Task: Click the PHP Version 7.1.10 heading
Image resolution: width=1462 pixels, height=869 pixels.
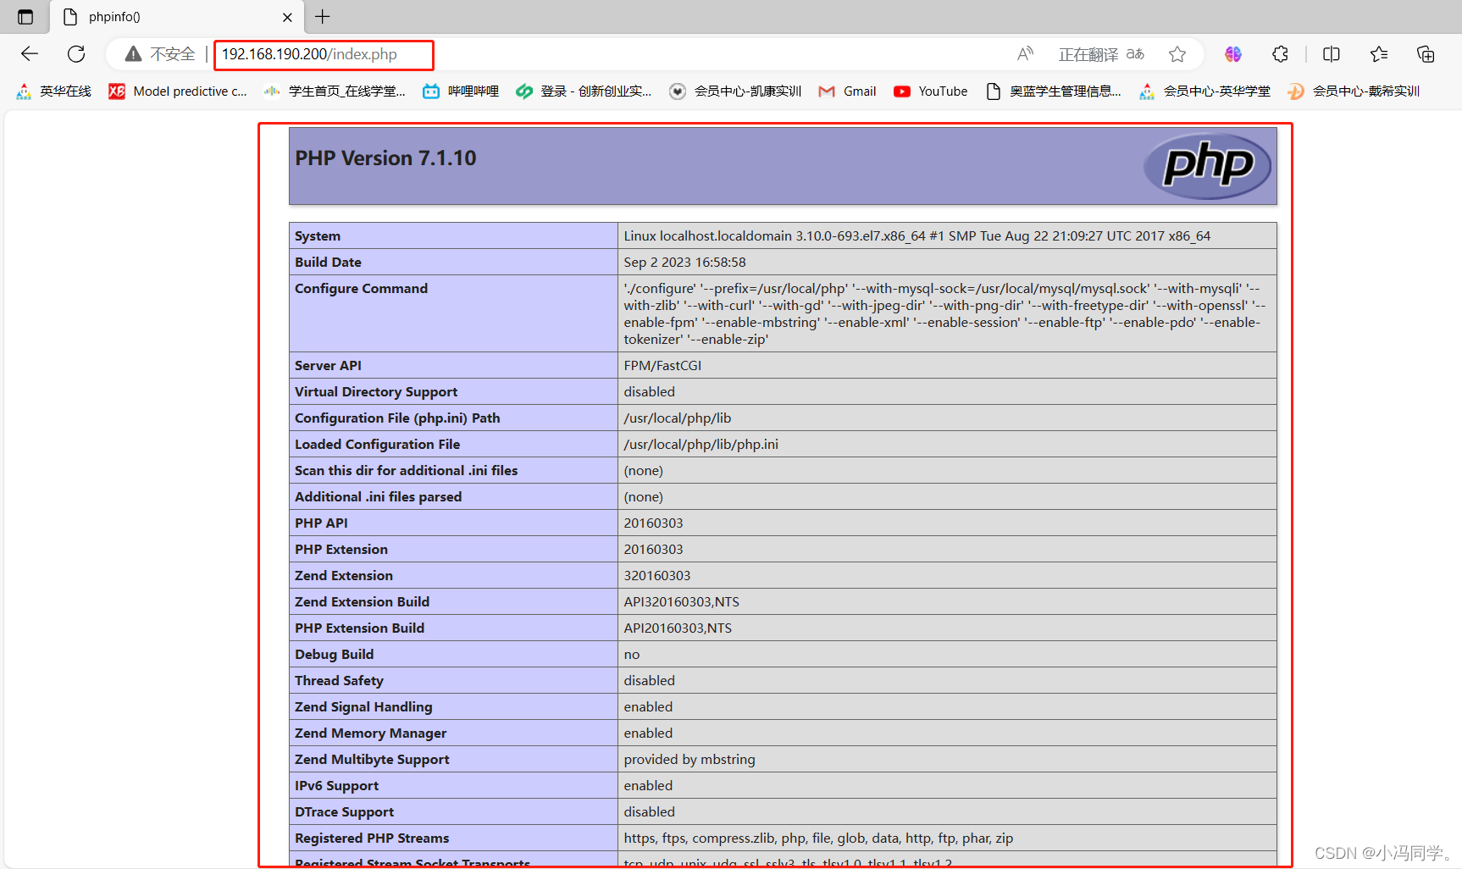Action: [x=385, y=158]
